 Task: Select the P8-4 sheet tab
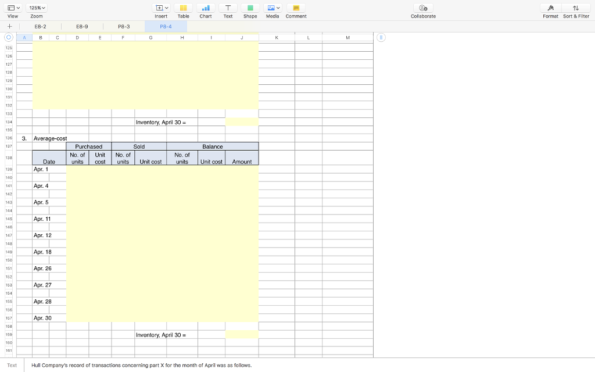pos(165,26)
